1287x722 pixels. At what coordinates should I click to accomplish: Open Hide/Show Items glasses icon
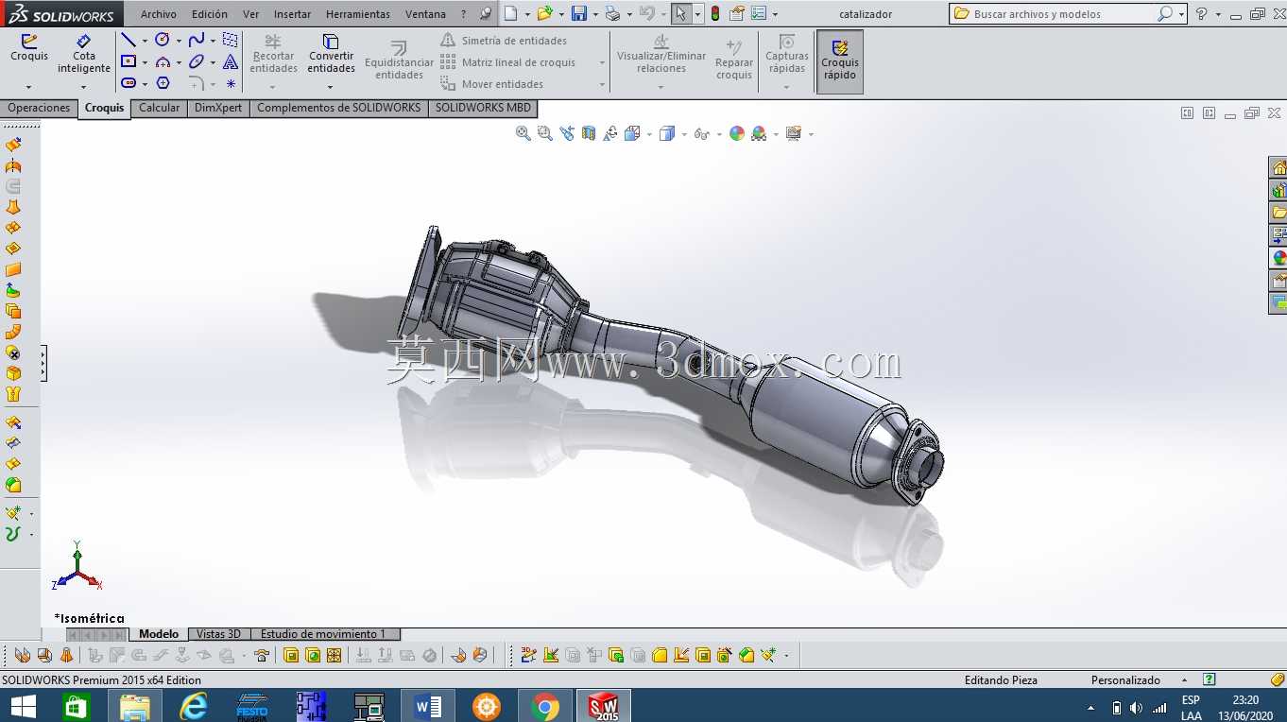pos(700,134)
